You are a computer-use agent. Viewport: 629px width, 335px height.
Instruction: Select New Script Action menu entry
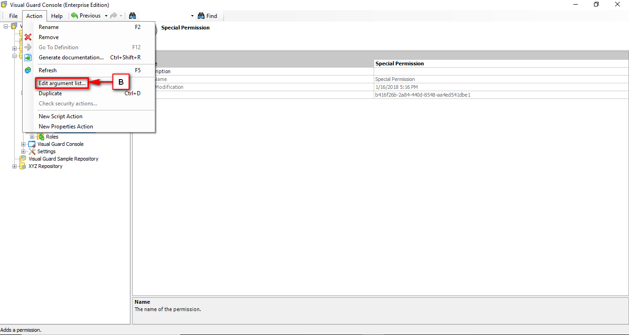60,116
